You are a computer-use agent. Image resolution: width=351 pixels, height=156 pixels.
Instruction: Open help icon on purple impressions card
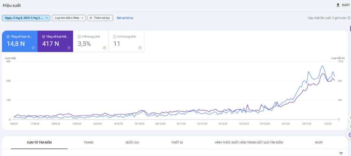(x=69, y=48)
